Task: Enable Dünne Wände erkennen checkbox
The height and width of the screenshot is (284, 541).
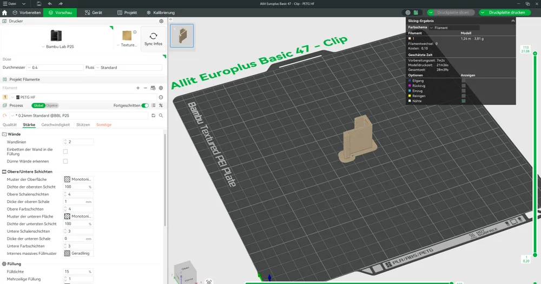Action: [65, 161]
